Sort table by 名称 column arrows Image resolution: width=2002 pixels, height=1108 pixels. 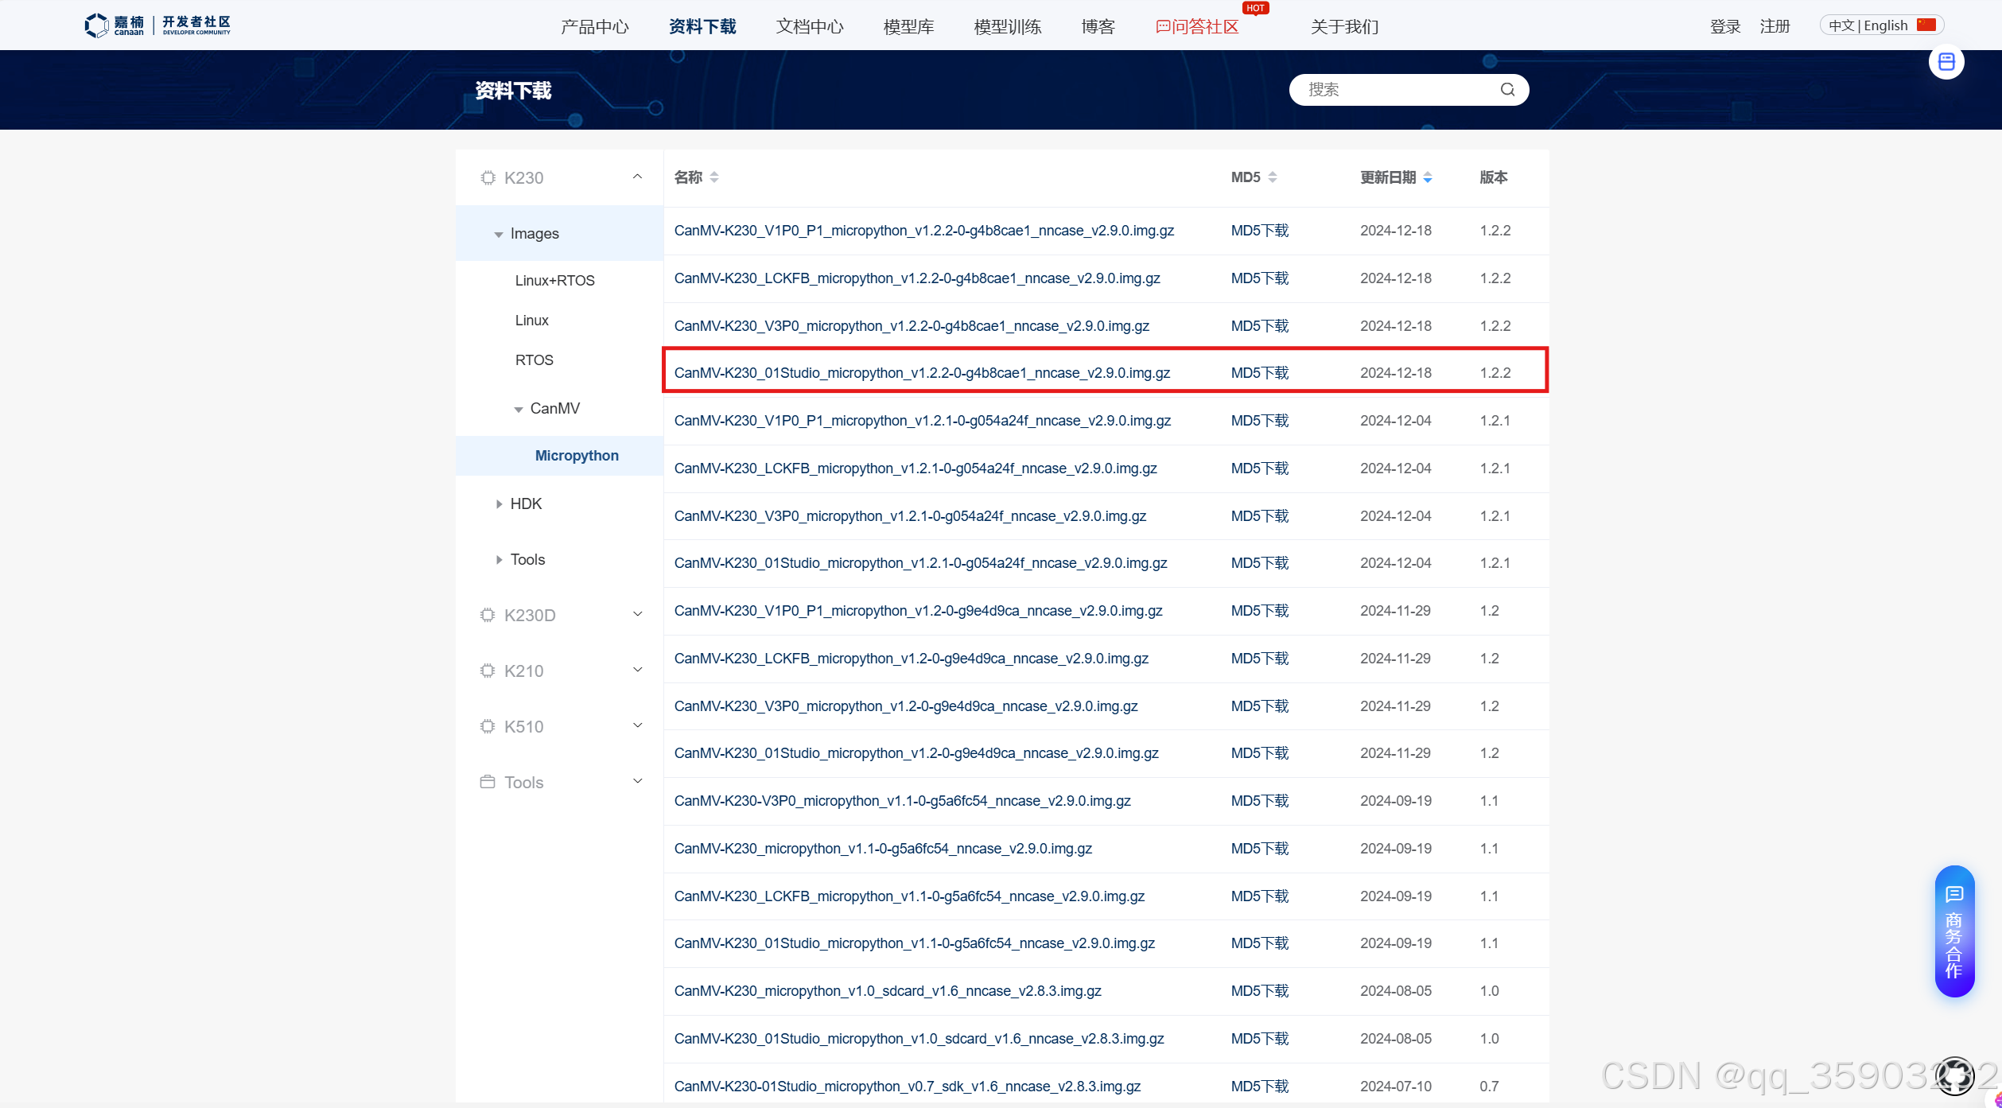pos(714,177)
